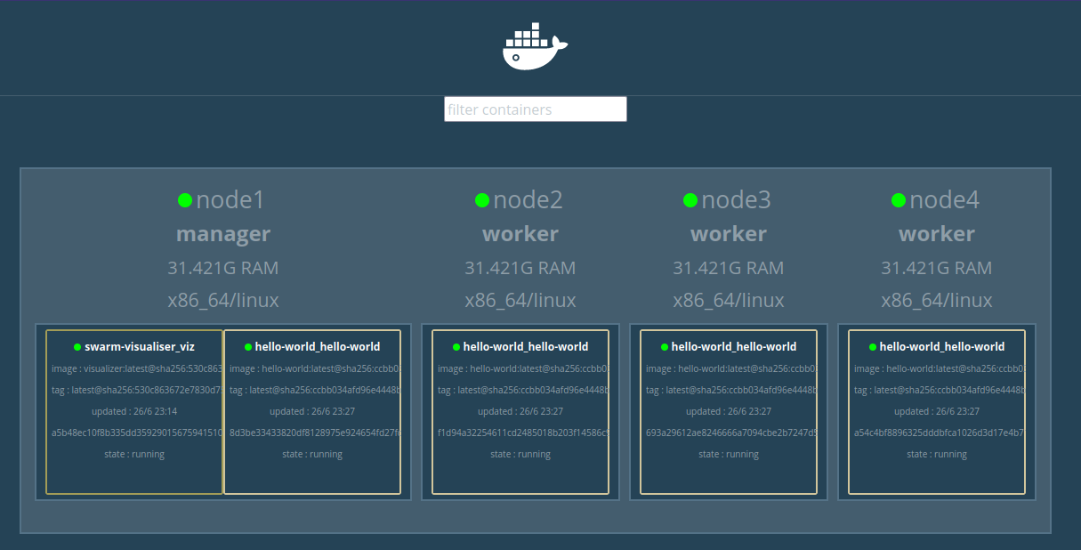Click the Docker whale logo
This screenshot has height=550, width=1081.
pyautogui.click(x=535, y=47)
